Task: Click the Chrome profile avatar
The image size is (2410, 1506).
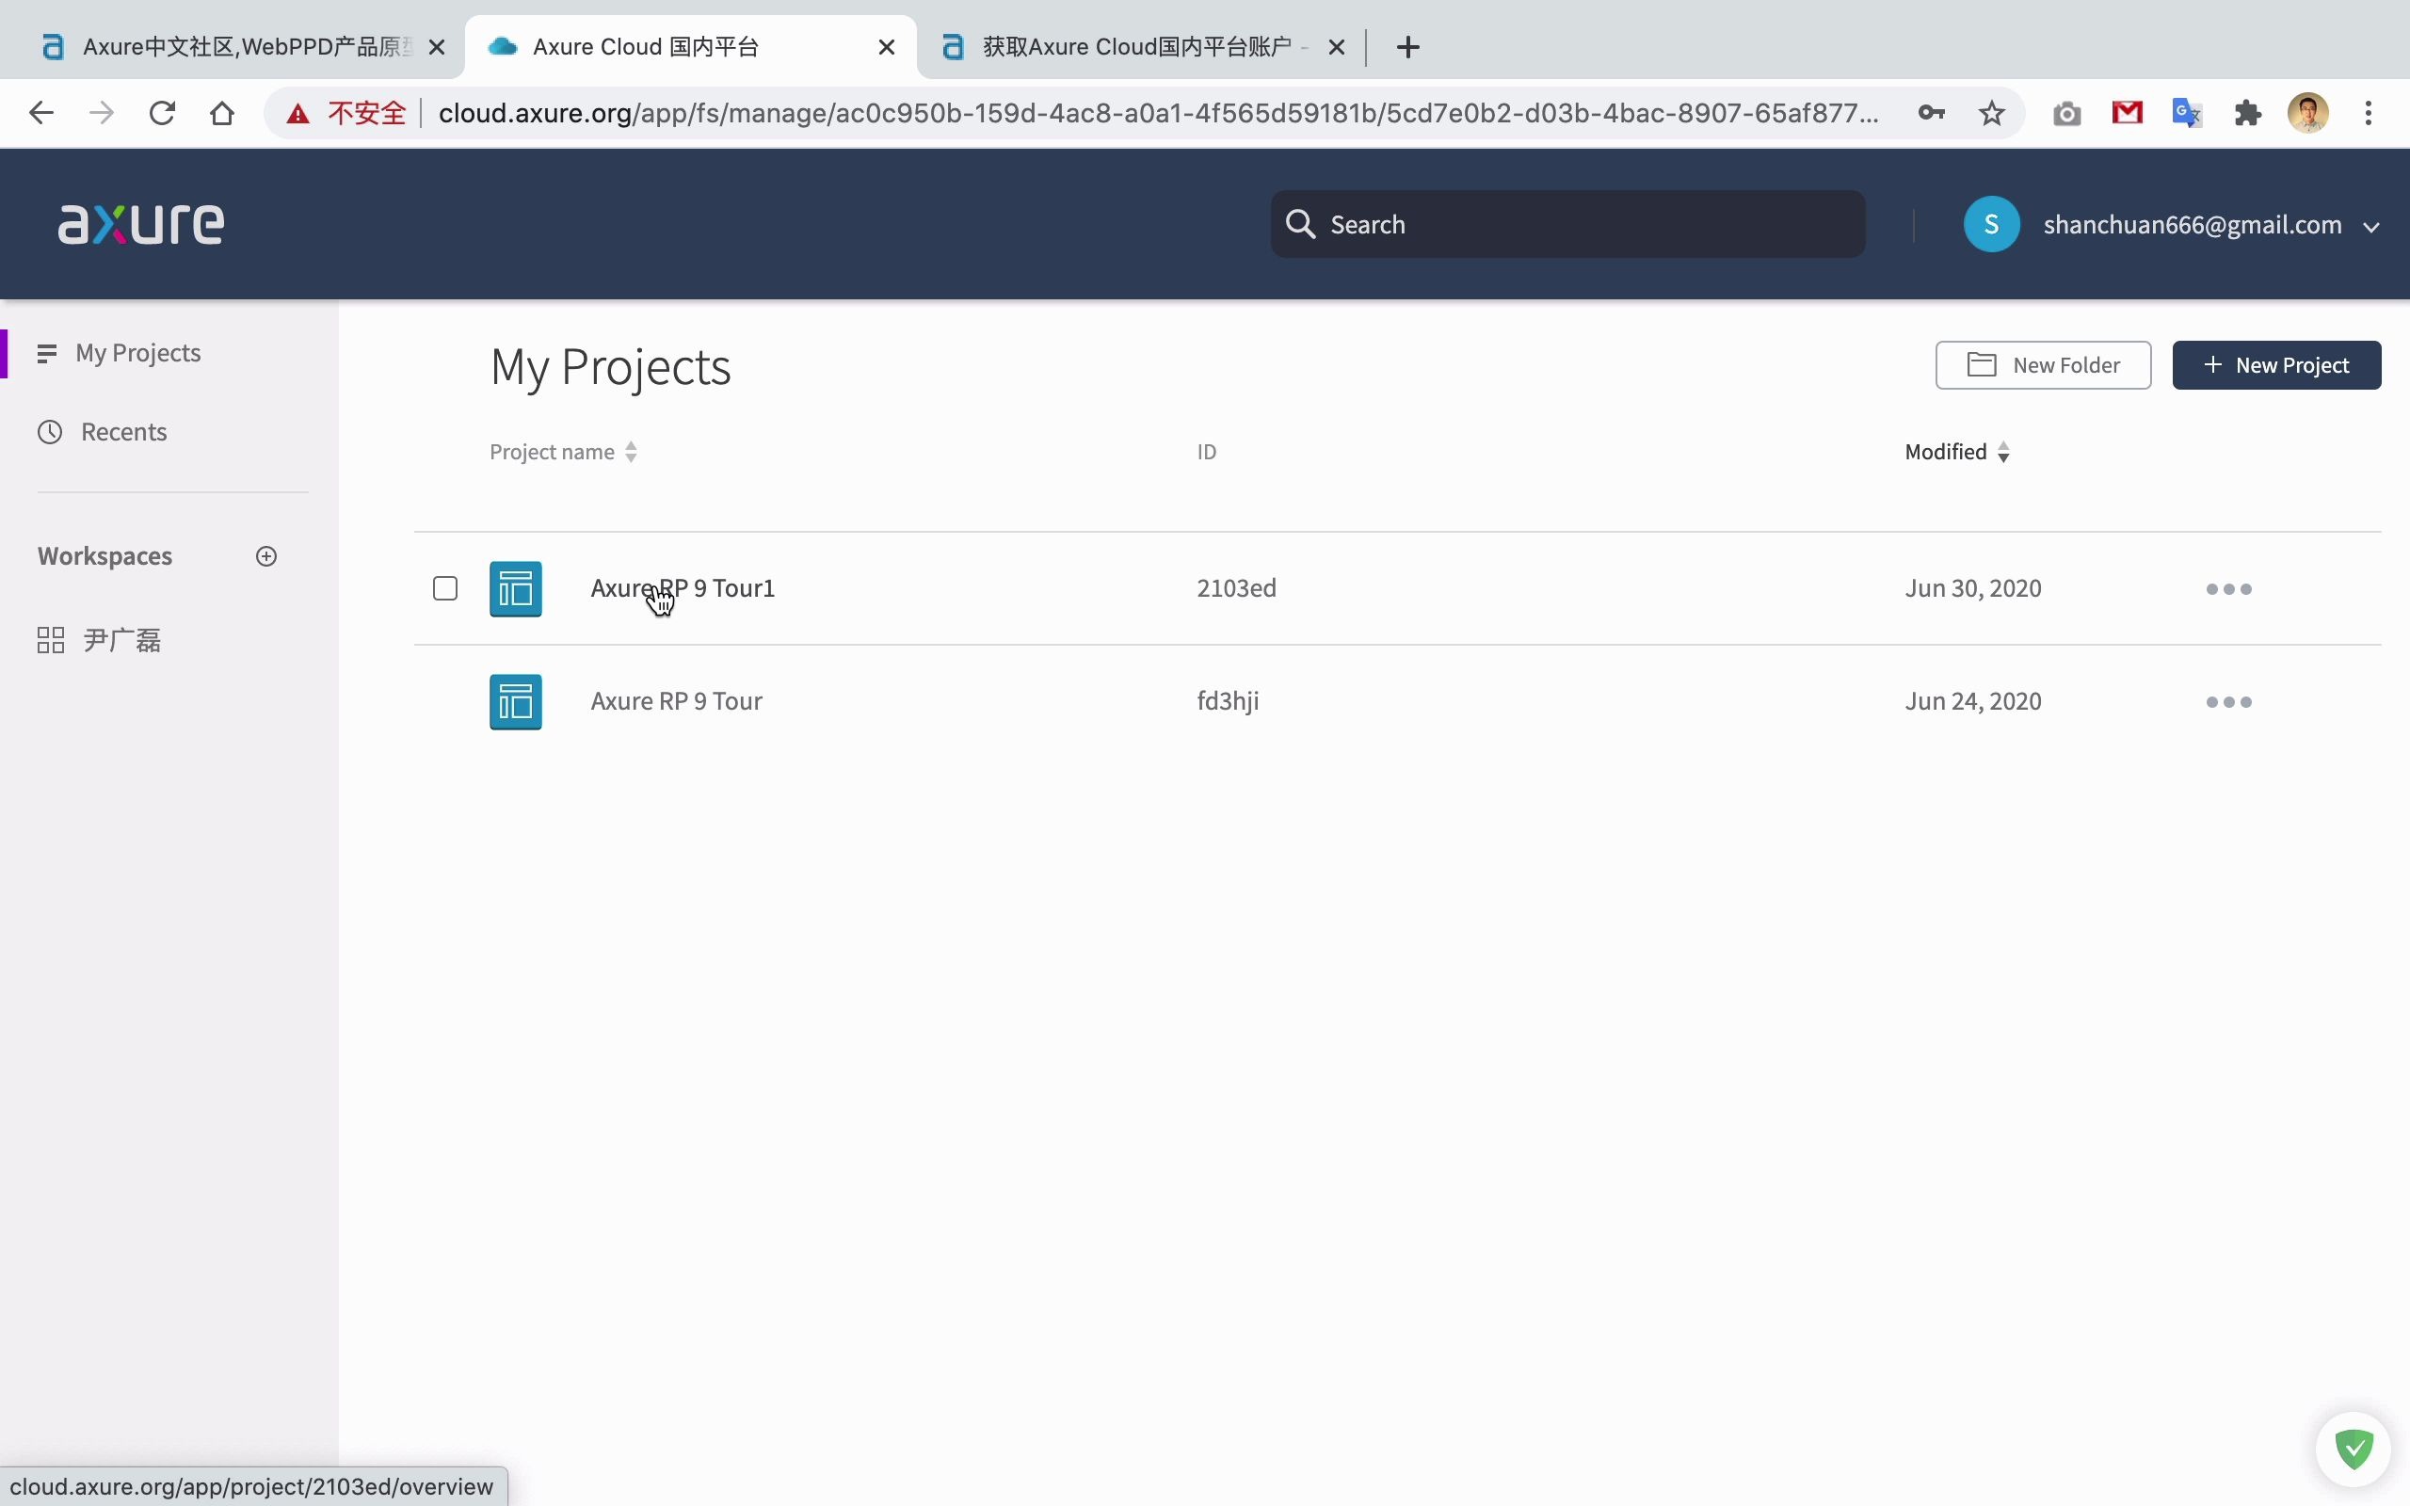Action: pos(2307,113)
